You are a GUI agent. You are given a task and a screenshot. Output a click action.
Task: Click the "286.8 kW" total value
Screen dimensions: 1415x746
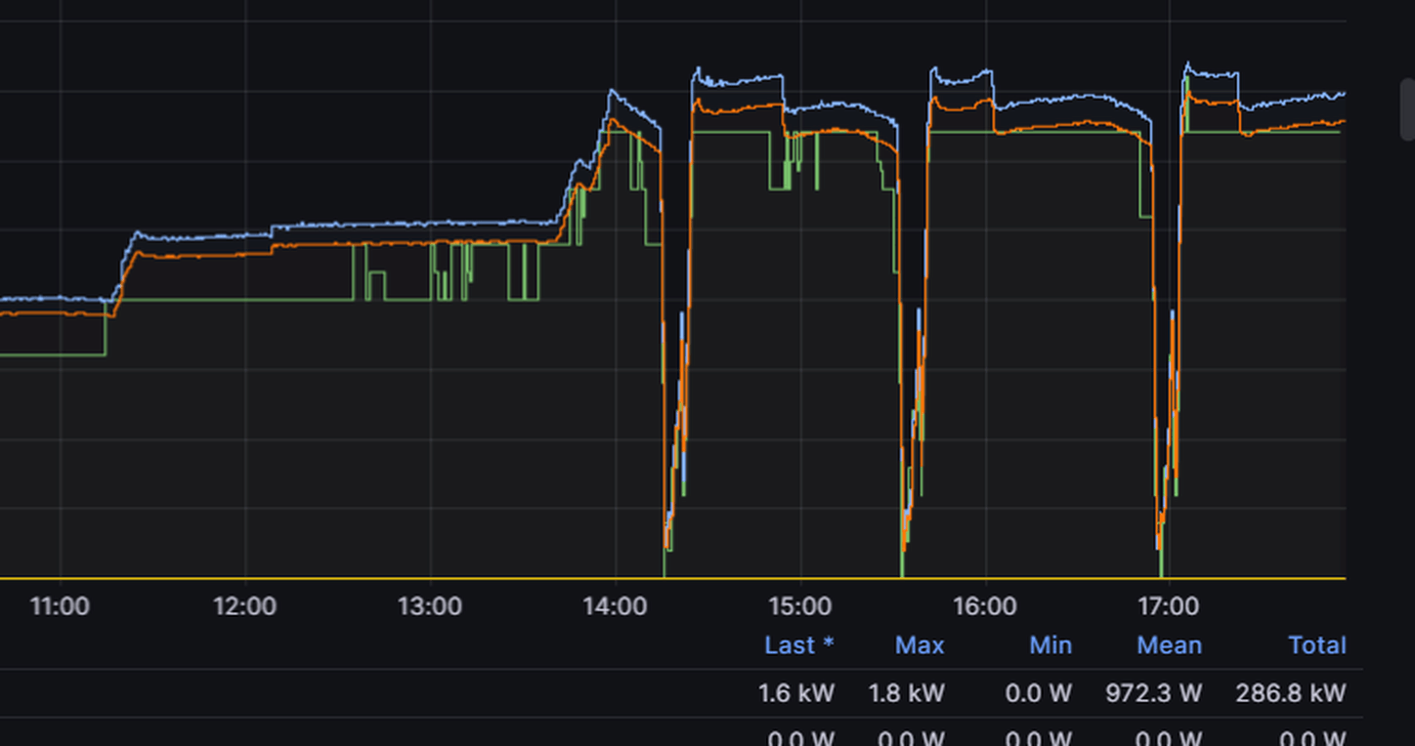[x=1291, y=693]
